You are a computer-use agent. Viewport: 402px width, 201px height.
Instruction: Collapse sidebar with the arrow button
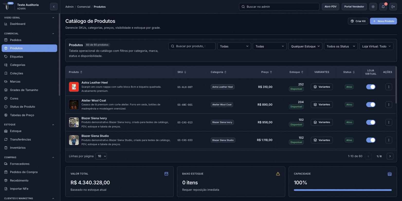click(54, 7)
